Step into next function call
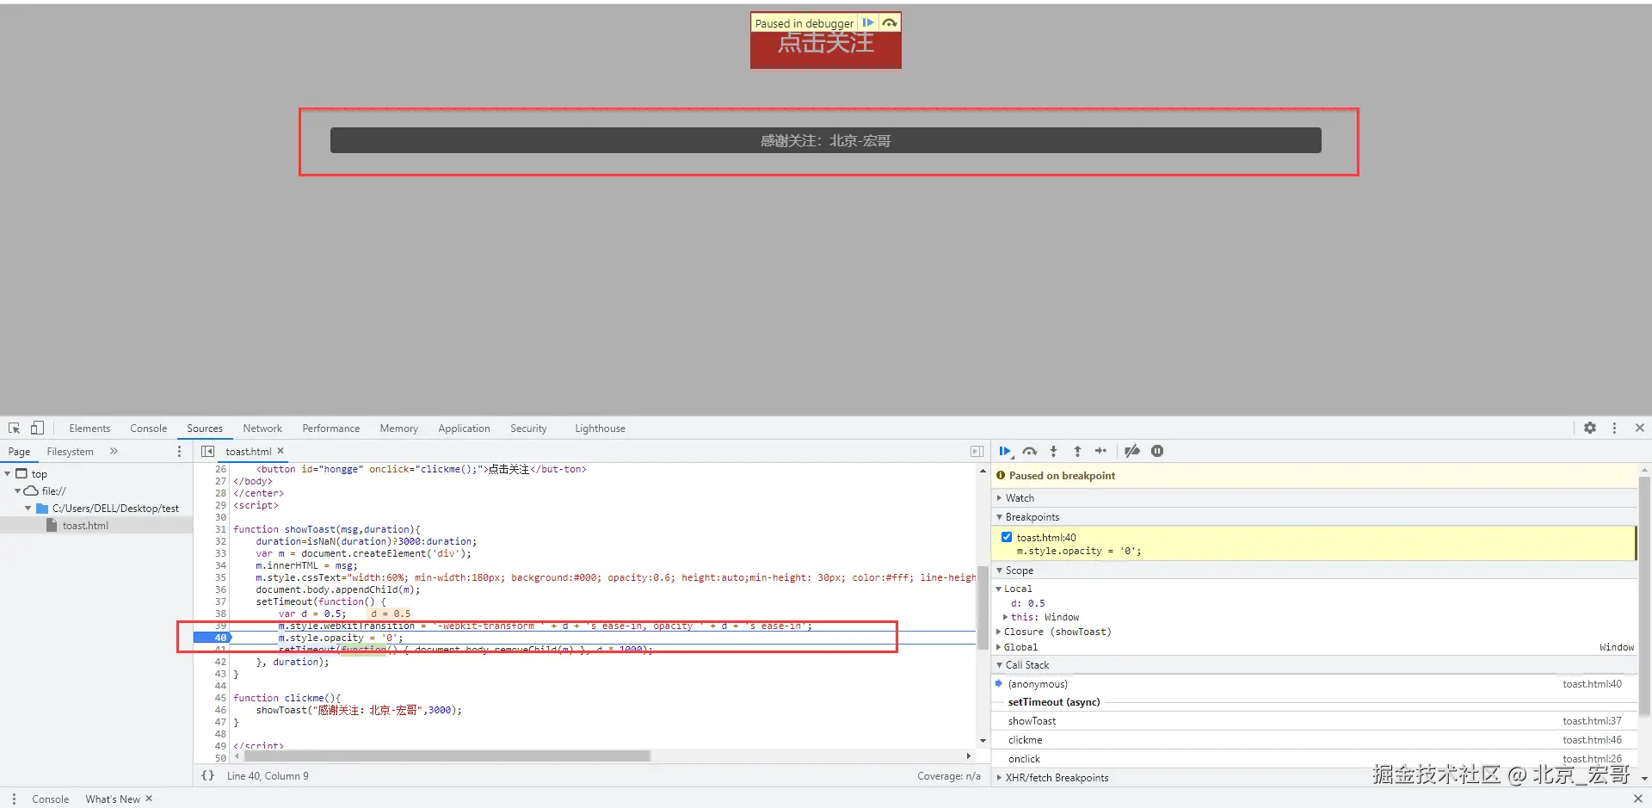The height and width of the screenshot is (808, 1652). (x=1053, y=451)
